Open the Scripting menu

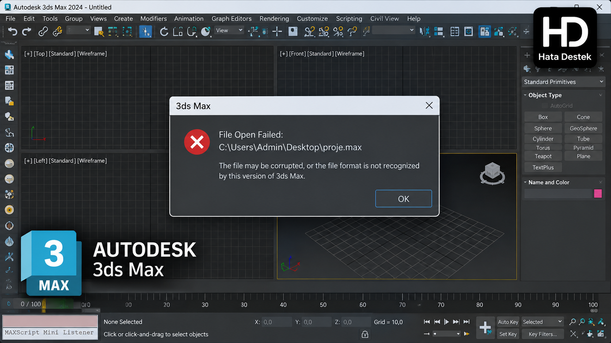click(349, 19)
